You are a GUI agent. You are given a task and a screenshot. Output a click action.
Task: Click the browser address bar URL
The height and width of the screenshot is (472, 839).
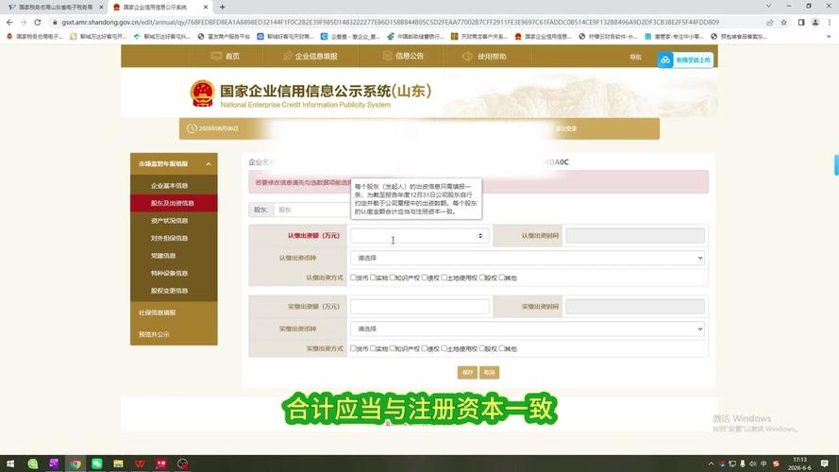[x=391, y=23]
